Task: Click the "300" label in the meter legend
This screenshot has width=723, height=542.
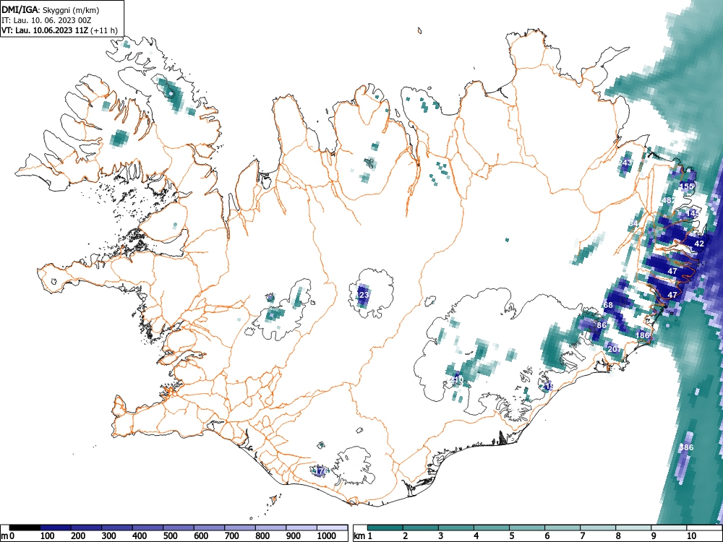Action: [x=109, y=536]
